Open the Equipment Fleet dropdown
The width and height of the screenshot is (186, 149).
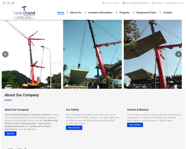(147, 13)
